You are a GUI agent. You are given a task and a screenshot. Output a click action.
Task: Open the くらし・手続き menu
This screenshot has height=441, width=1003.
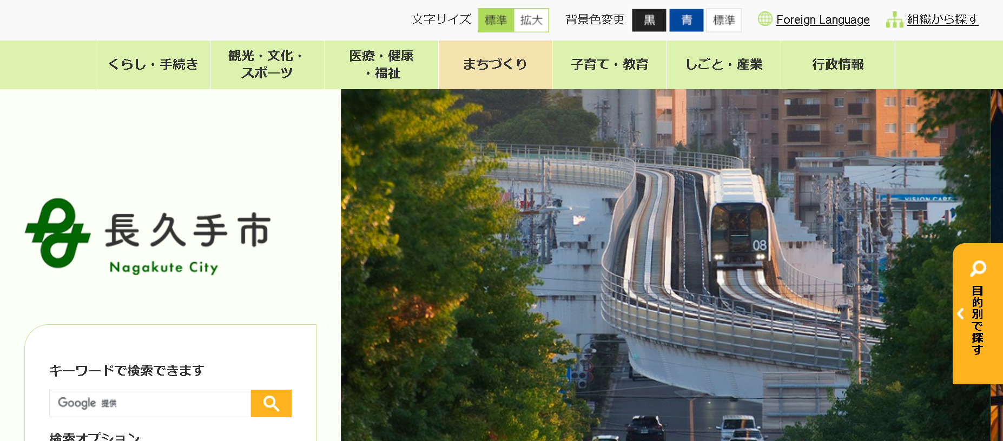(153, 64)
